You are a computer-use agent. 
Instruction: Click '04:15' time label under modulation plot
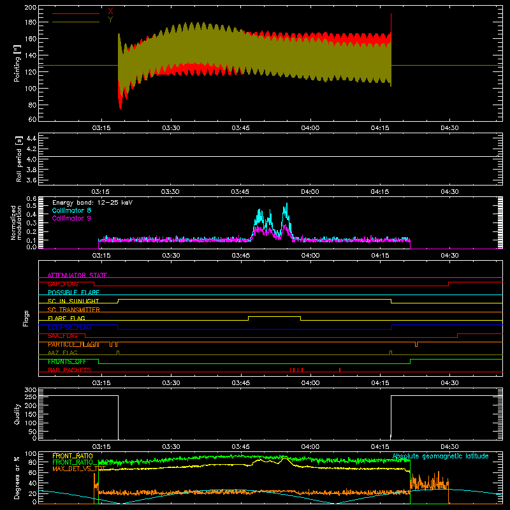[x=380, y=256]
